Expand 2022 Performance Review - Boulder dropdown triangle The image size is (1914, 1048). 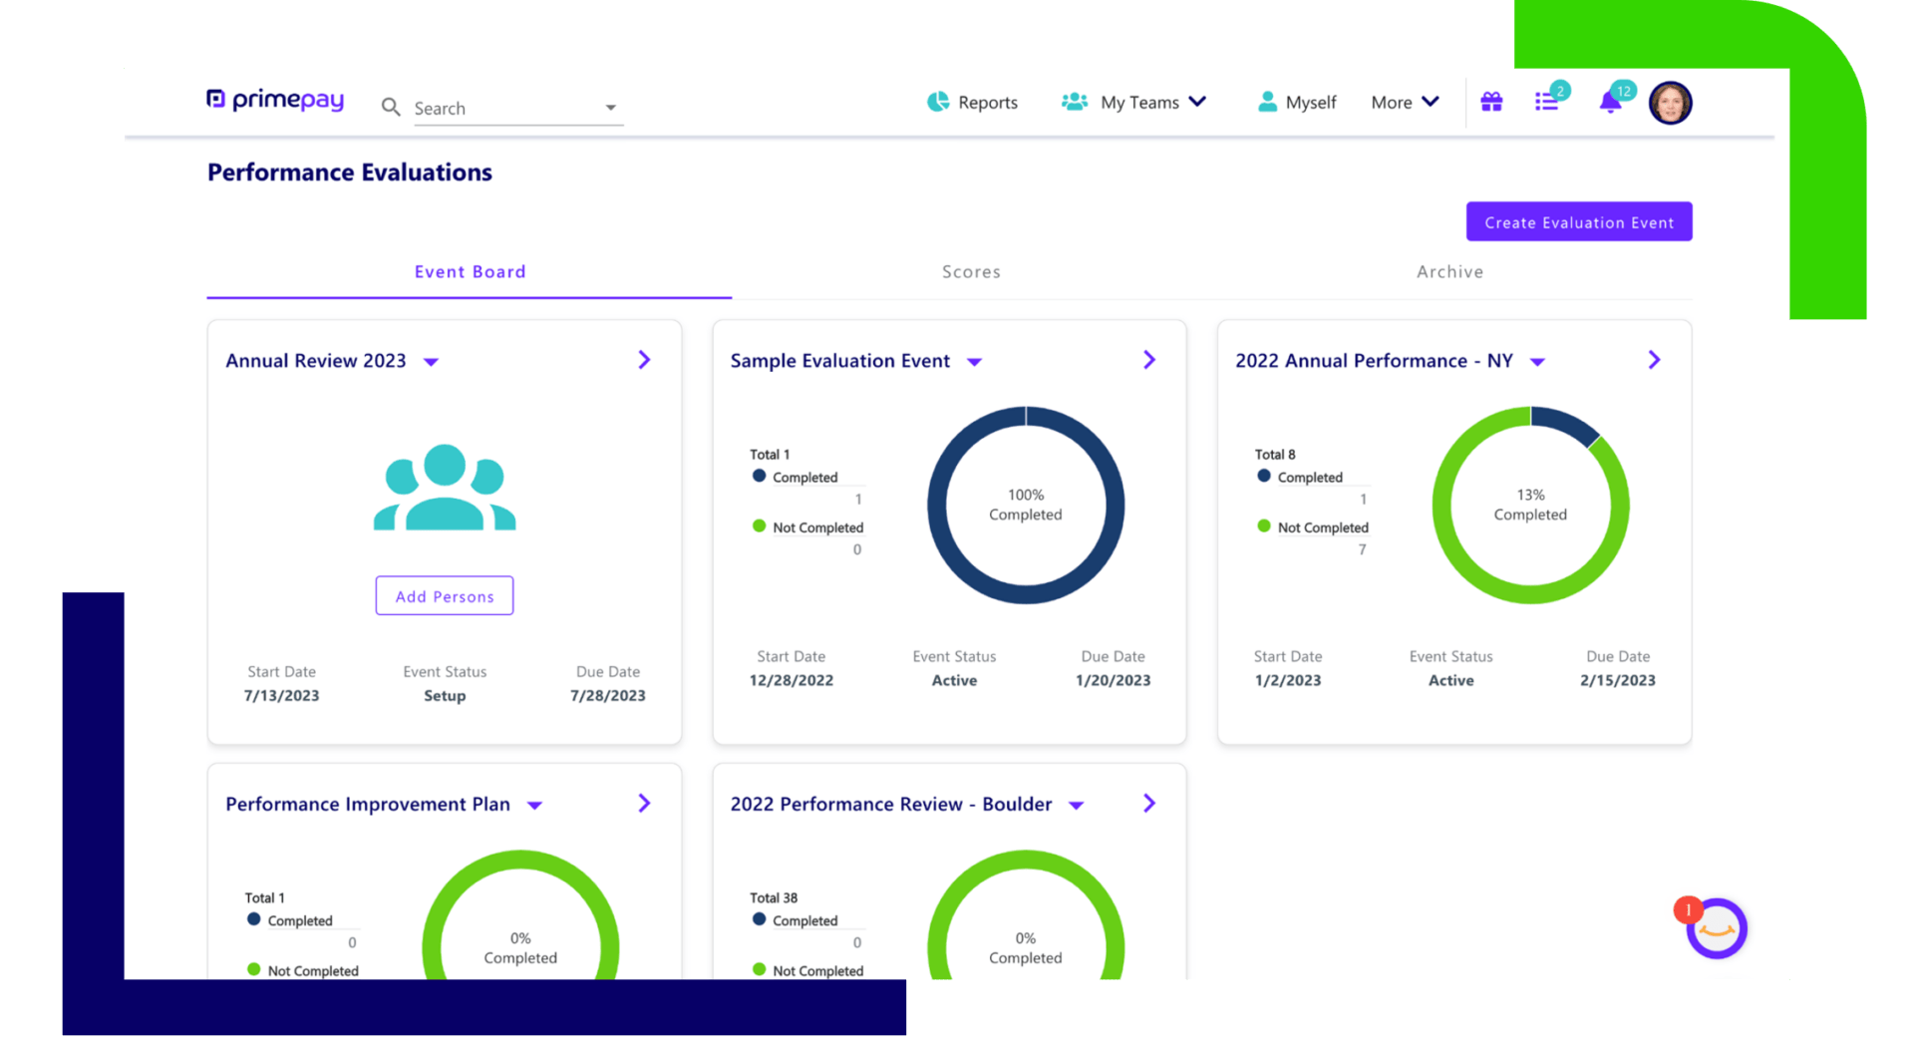pos(1077,806)
